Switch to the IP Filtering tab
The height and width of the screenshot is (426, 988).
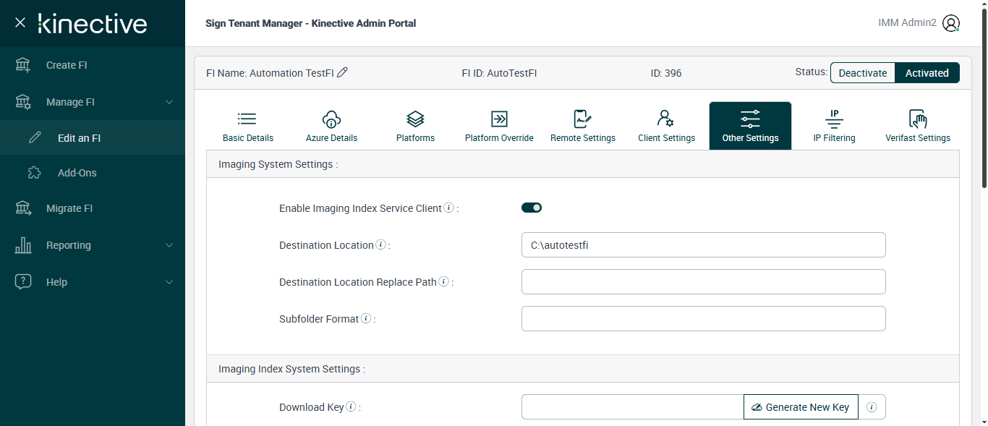834,126
